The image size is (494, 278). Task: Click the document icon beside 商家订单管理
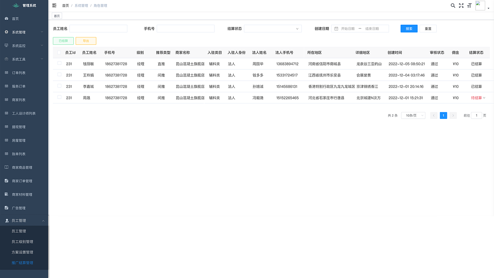click(x=6, y=181)
